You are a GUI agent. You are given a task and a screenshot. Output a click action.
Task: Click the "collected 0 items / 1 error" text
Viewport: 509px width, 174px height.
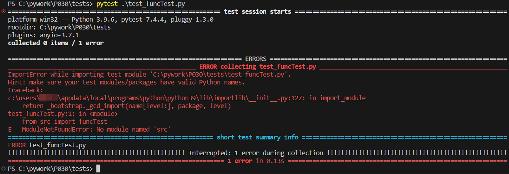click(55, 43)
